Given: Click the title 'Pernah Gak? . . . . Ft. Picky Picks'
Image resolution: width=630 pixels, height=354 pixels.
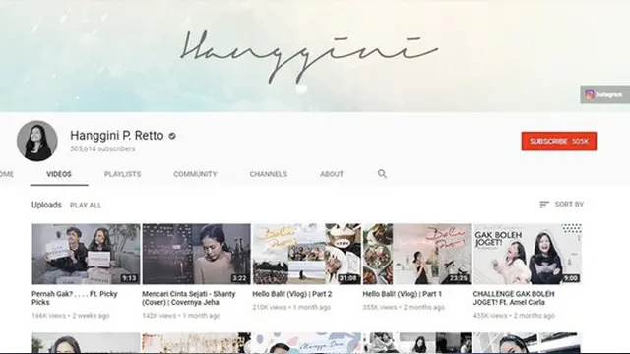Looking at the screenshot, I should (x=75, y=298).
